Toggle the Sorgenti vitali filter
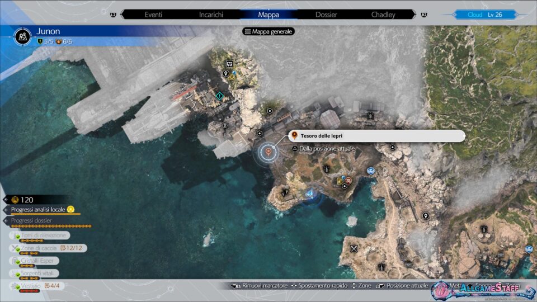The height and width of the screenshot is (302, 537). coord(34,273)
